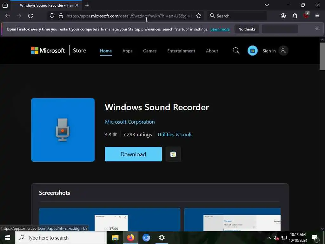
Task: Click the network tray icon
Action: [x=284, y=238]
